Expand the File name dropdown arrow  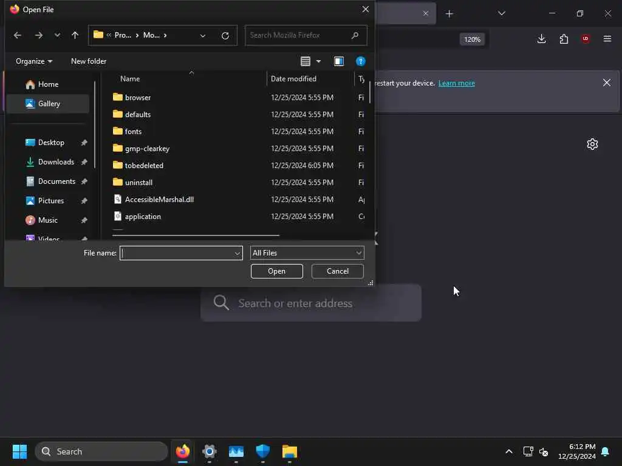coord(238,253)
